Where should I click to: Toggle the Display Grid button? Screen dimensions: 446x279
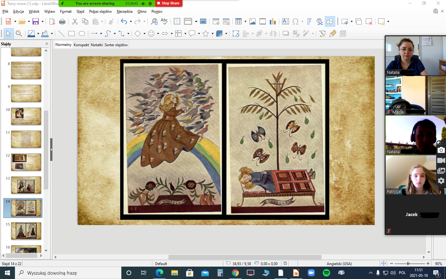point(177,21)
